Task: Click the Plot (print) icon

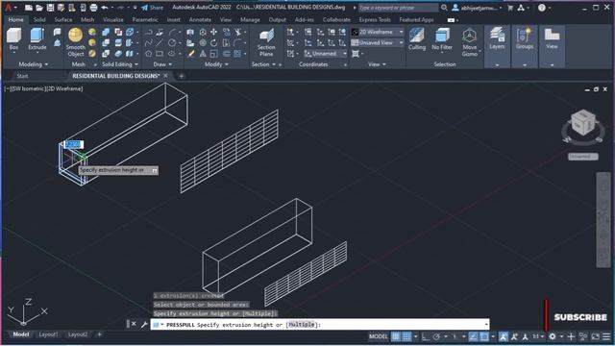Action: (93, 8)
